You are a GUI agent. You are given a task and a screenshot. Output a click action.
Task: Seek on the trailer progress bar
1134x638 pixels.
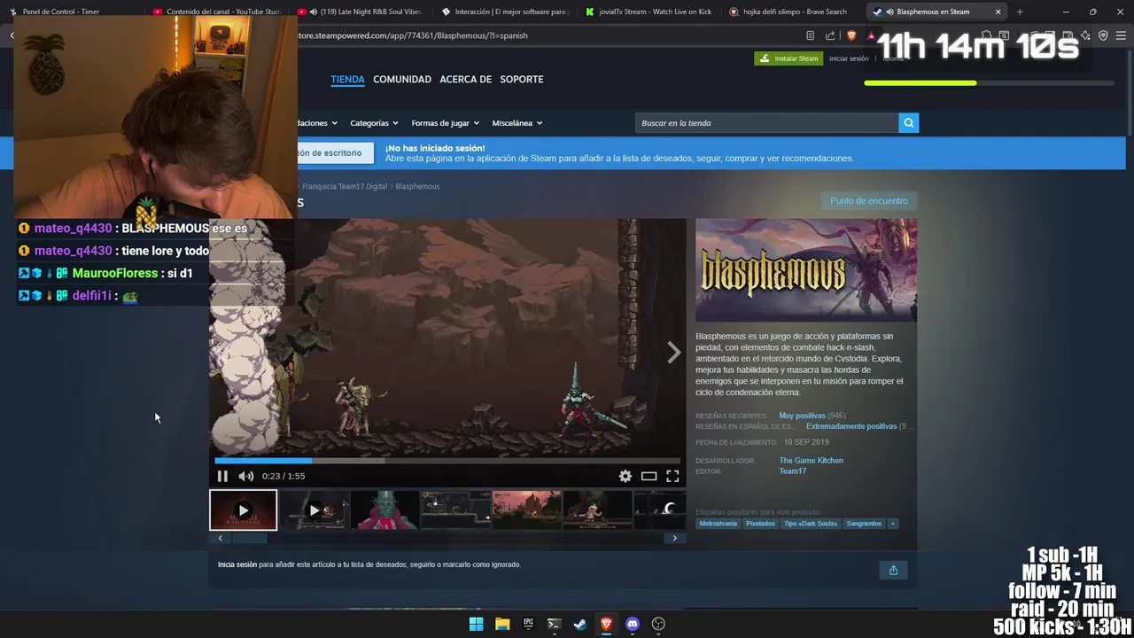(x=447, y=461)
